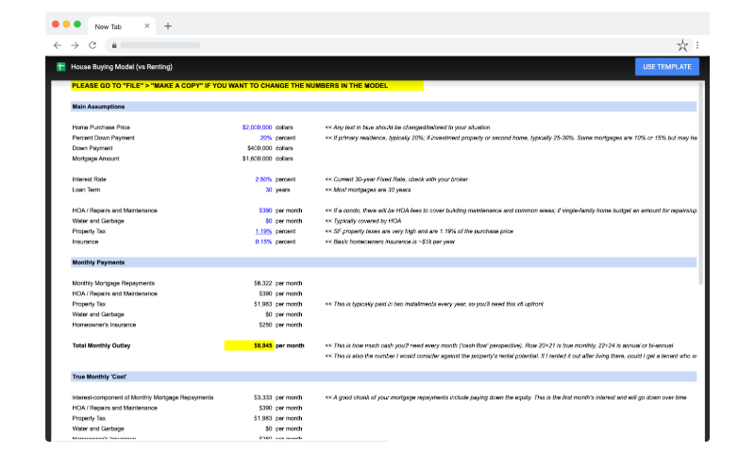The image size is (755, 453).
Task: Click the House Buying Model title
Action: [x=122, y=67]
